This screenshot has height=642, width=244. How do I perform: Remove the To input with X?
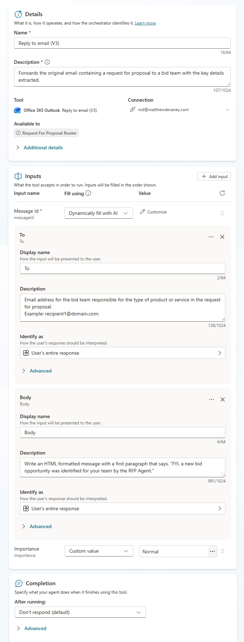pos(222,237)
